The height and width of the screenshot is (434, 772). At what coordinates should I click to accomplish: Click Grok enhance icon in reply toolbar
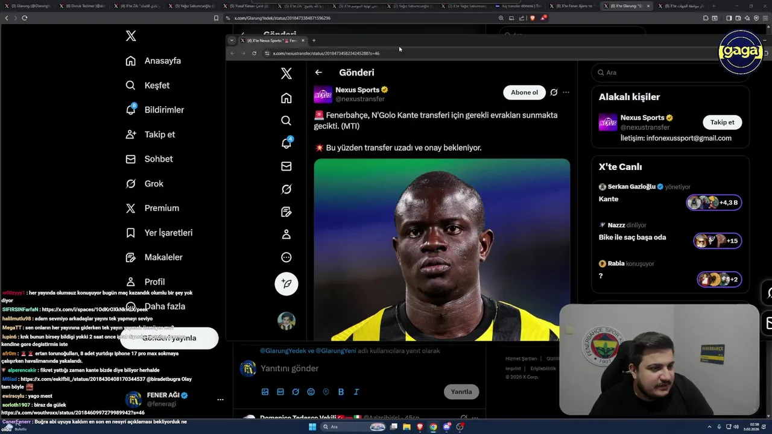point(296,392)
